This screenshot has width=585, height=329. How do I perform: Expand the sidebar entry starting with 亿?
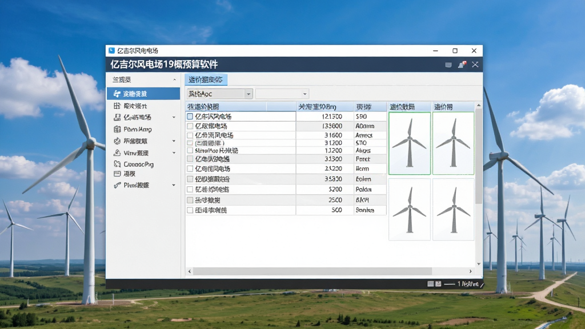tap(174, 118)
